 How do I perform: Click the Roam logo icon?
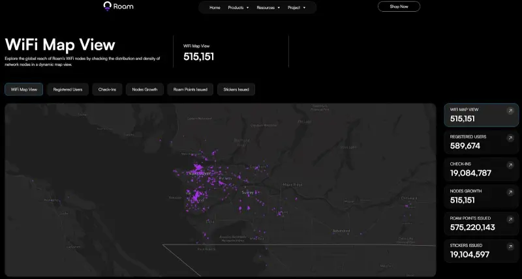point(108,7)
